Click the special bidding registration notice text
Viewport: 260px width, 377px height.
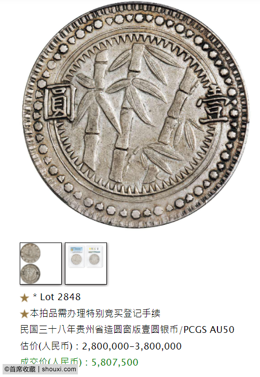[x=95, y=313]
